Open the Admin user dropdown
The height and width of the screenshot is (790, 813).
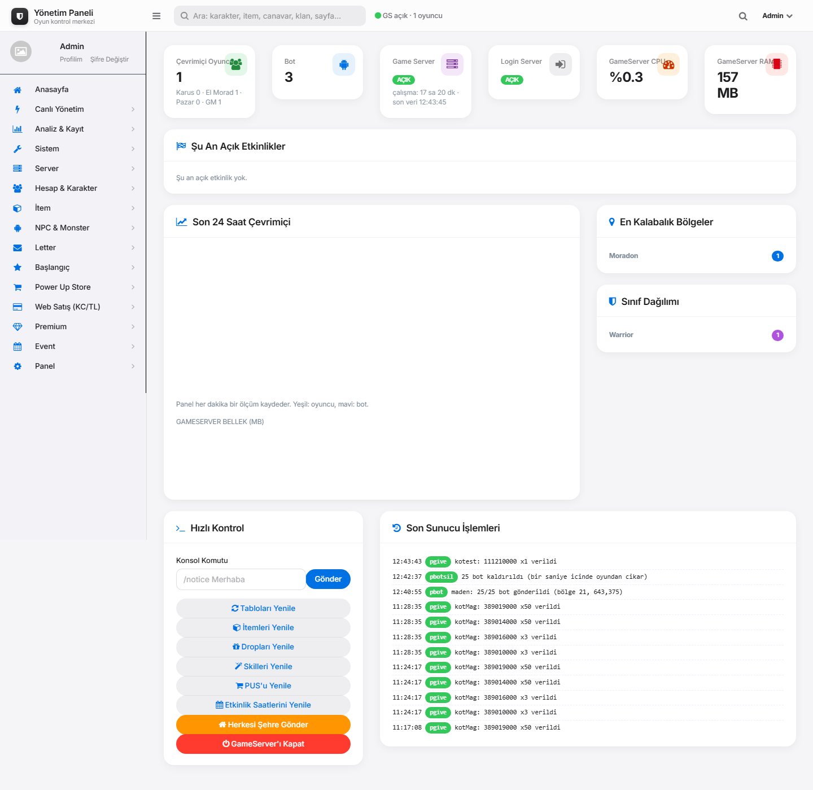tap(777, 16)
